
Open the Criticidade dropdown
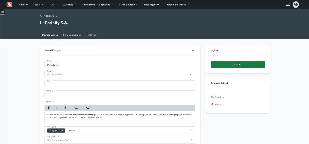(120, 140)
